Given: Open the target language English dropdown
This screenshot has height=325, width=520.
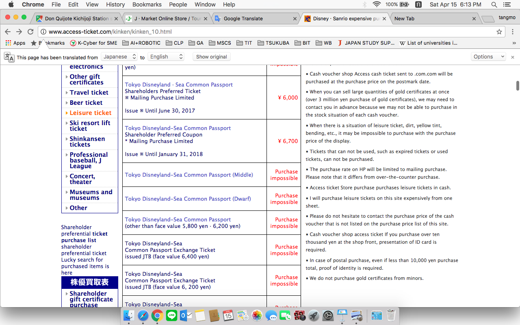Looking at the screenshot, I should pos(167,57).
